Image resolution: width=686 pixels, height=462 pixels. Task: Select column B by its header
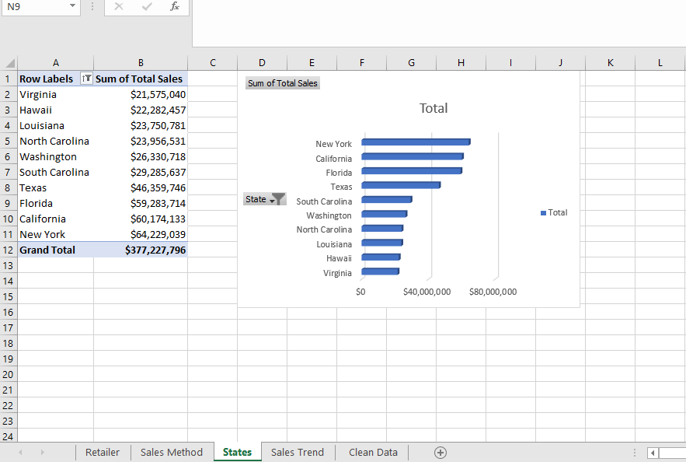(140, 62)
